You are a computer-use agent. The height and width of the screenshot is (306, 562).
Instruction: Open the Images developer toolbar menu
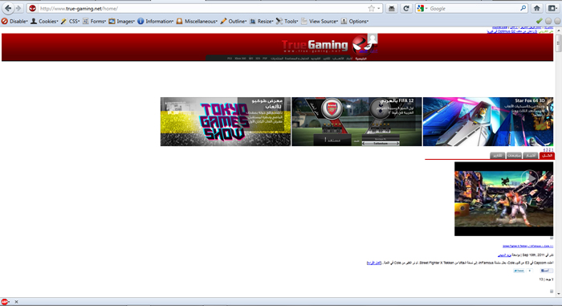pos(121,22)
